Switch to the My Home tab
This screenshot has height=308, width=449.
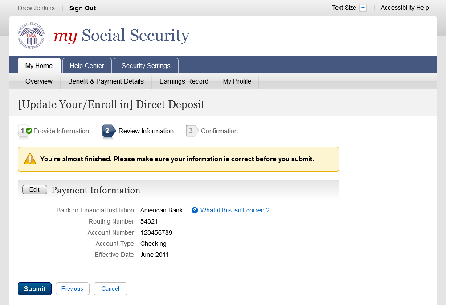pyautogui.click(x=39, y=66)
